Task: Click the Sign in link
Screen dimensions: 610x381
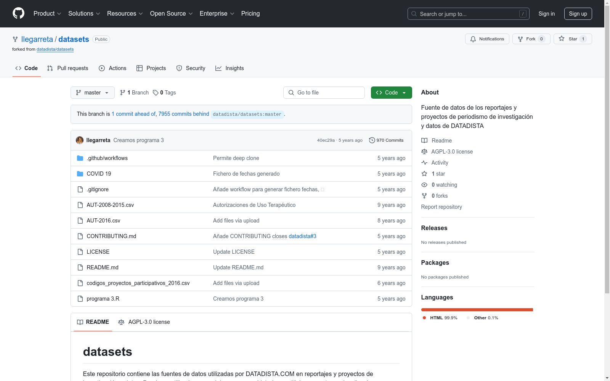Action: (547, 14)
